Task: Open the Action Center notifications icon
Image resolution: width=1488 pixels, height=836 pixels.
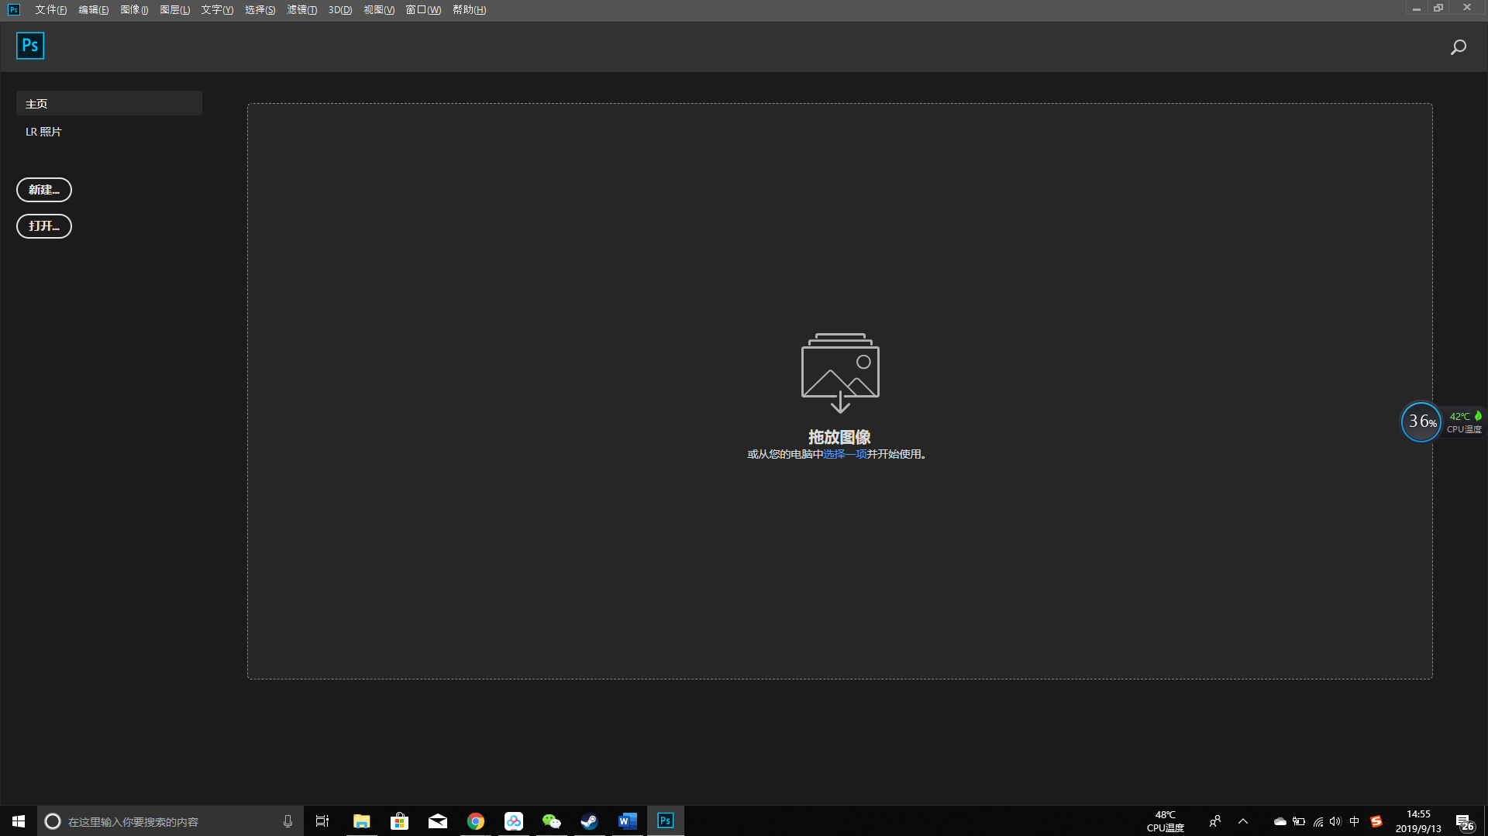Action: [x=1464, y=822]
